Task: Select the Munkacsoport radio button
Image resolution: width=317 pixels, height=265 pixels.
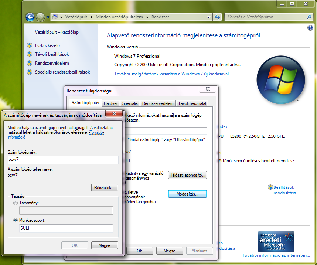Action: 15,220
